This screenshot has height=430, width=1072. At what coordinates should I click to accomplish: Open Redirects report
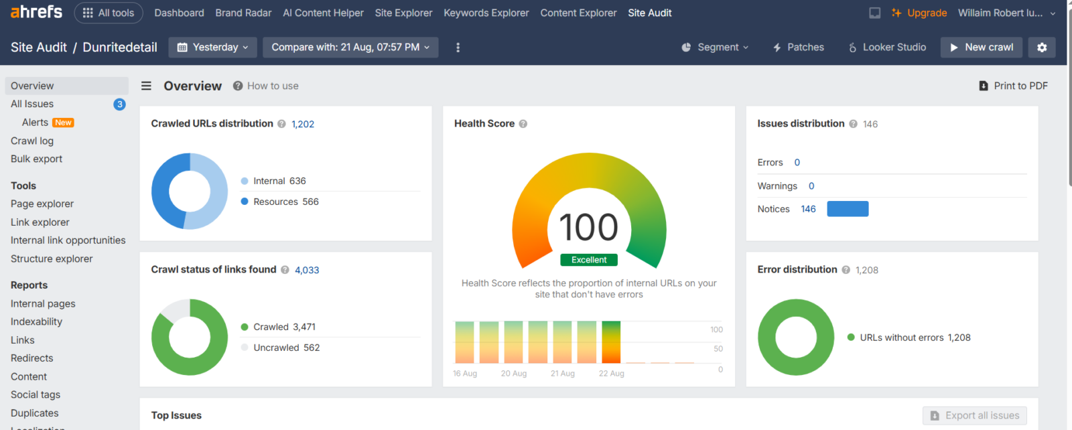[x=31, y=358]
